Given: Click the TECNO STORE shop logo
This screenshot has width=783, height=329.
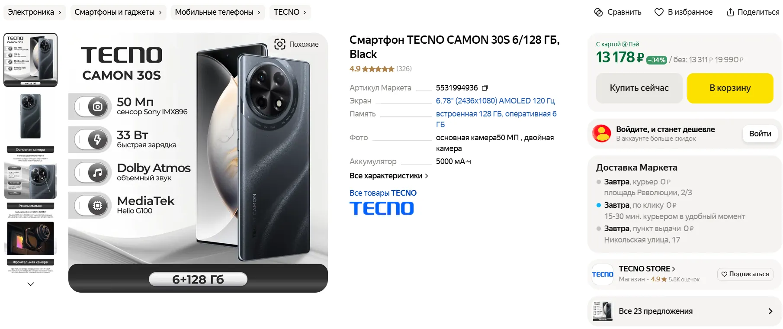Looking at the screenshot, I should (x=603, y=274).
